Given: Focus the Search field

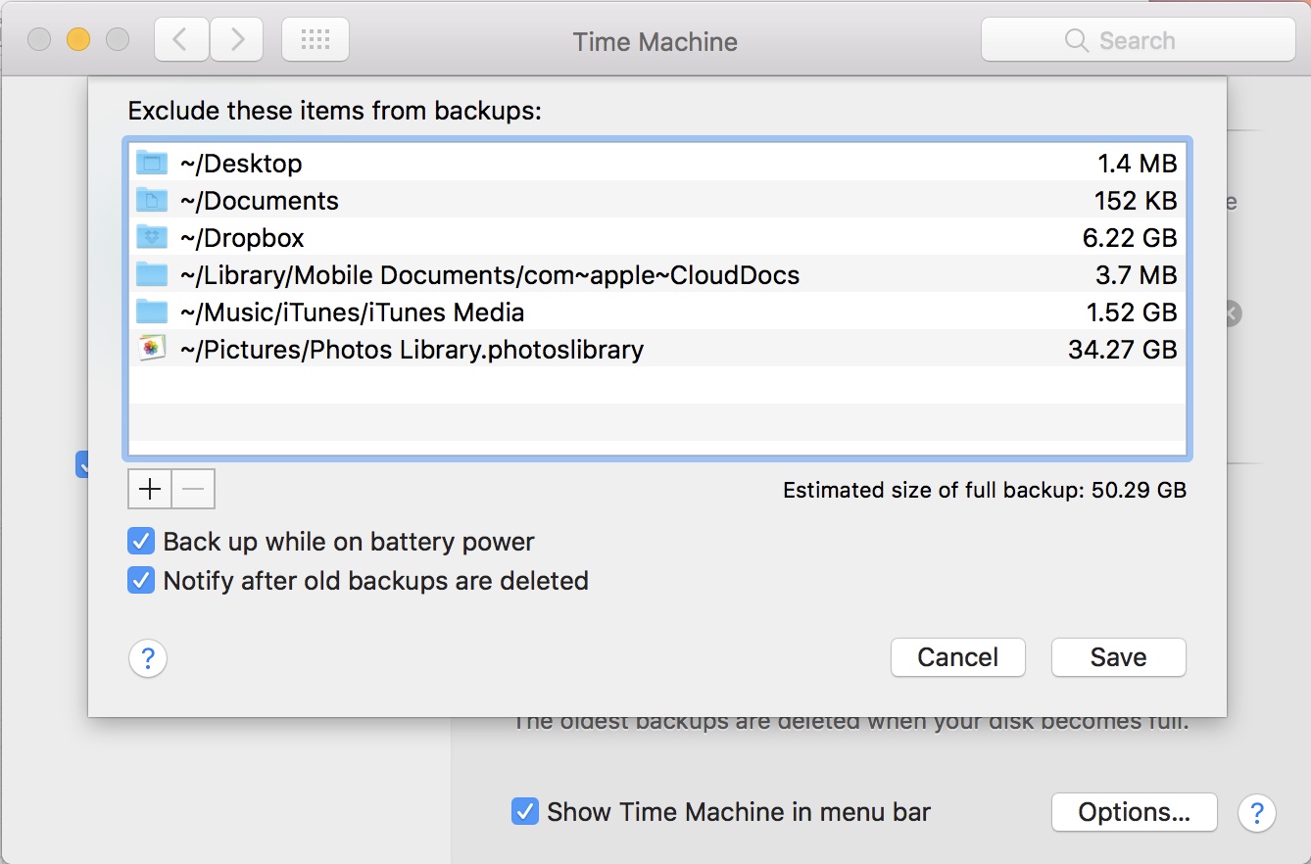Looking at the screenshot, I should (x=1139, y=40).
